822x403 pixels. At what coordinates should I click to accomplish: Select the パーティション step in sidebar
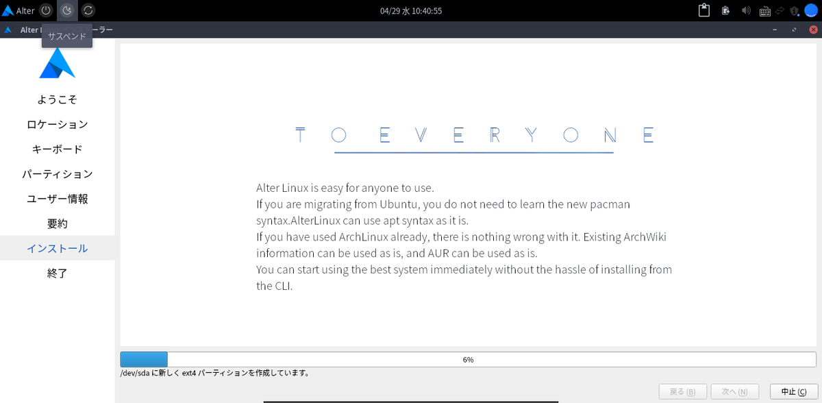tap(58, 174)
